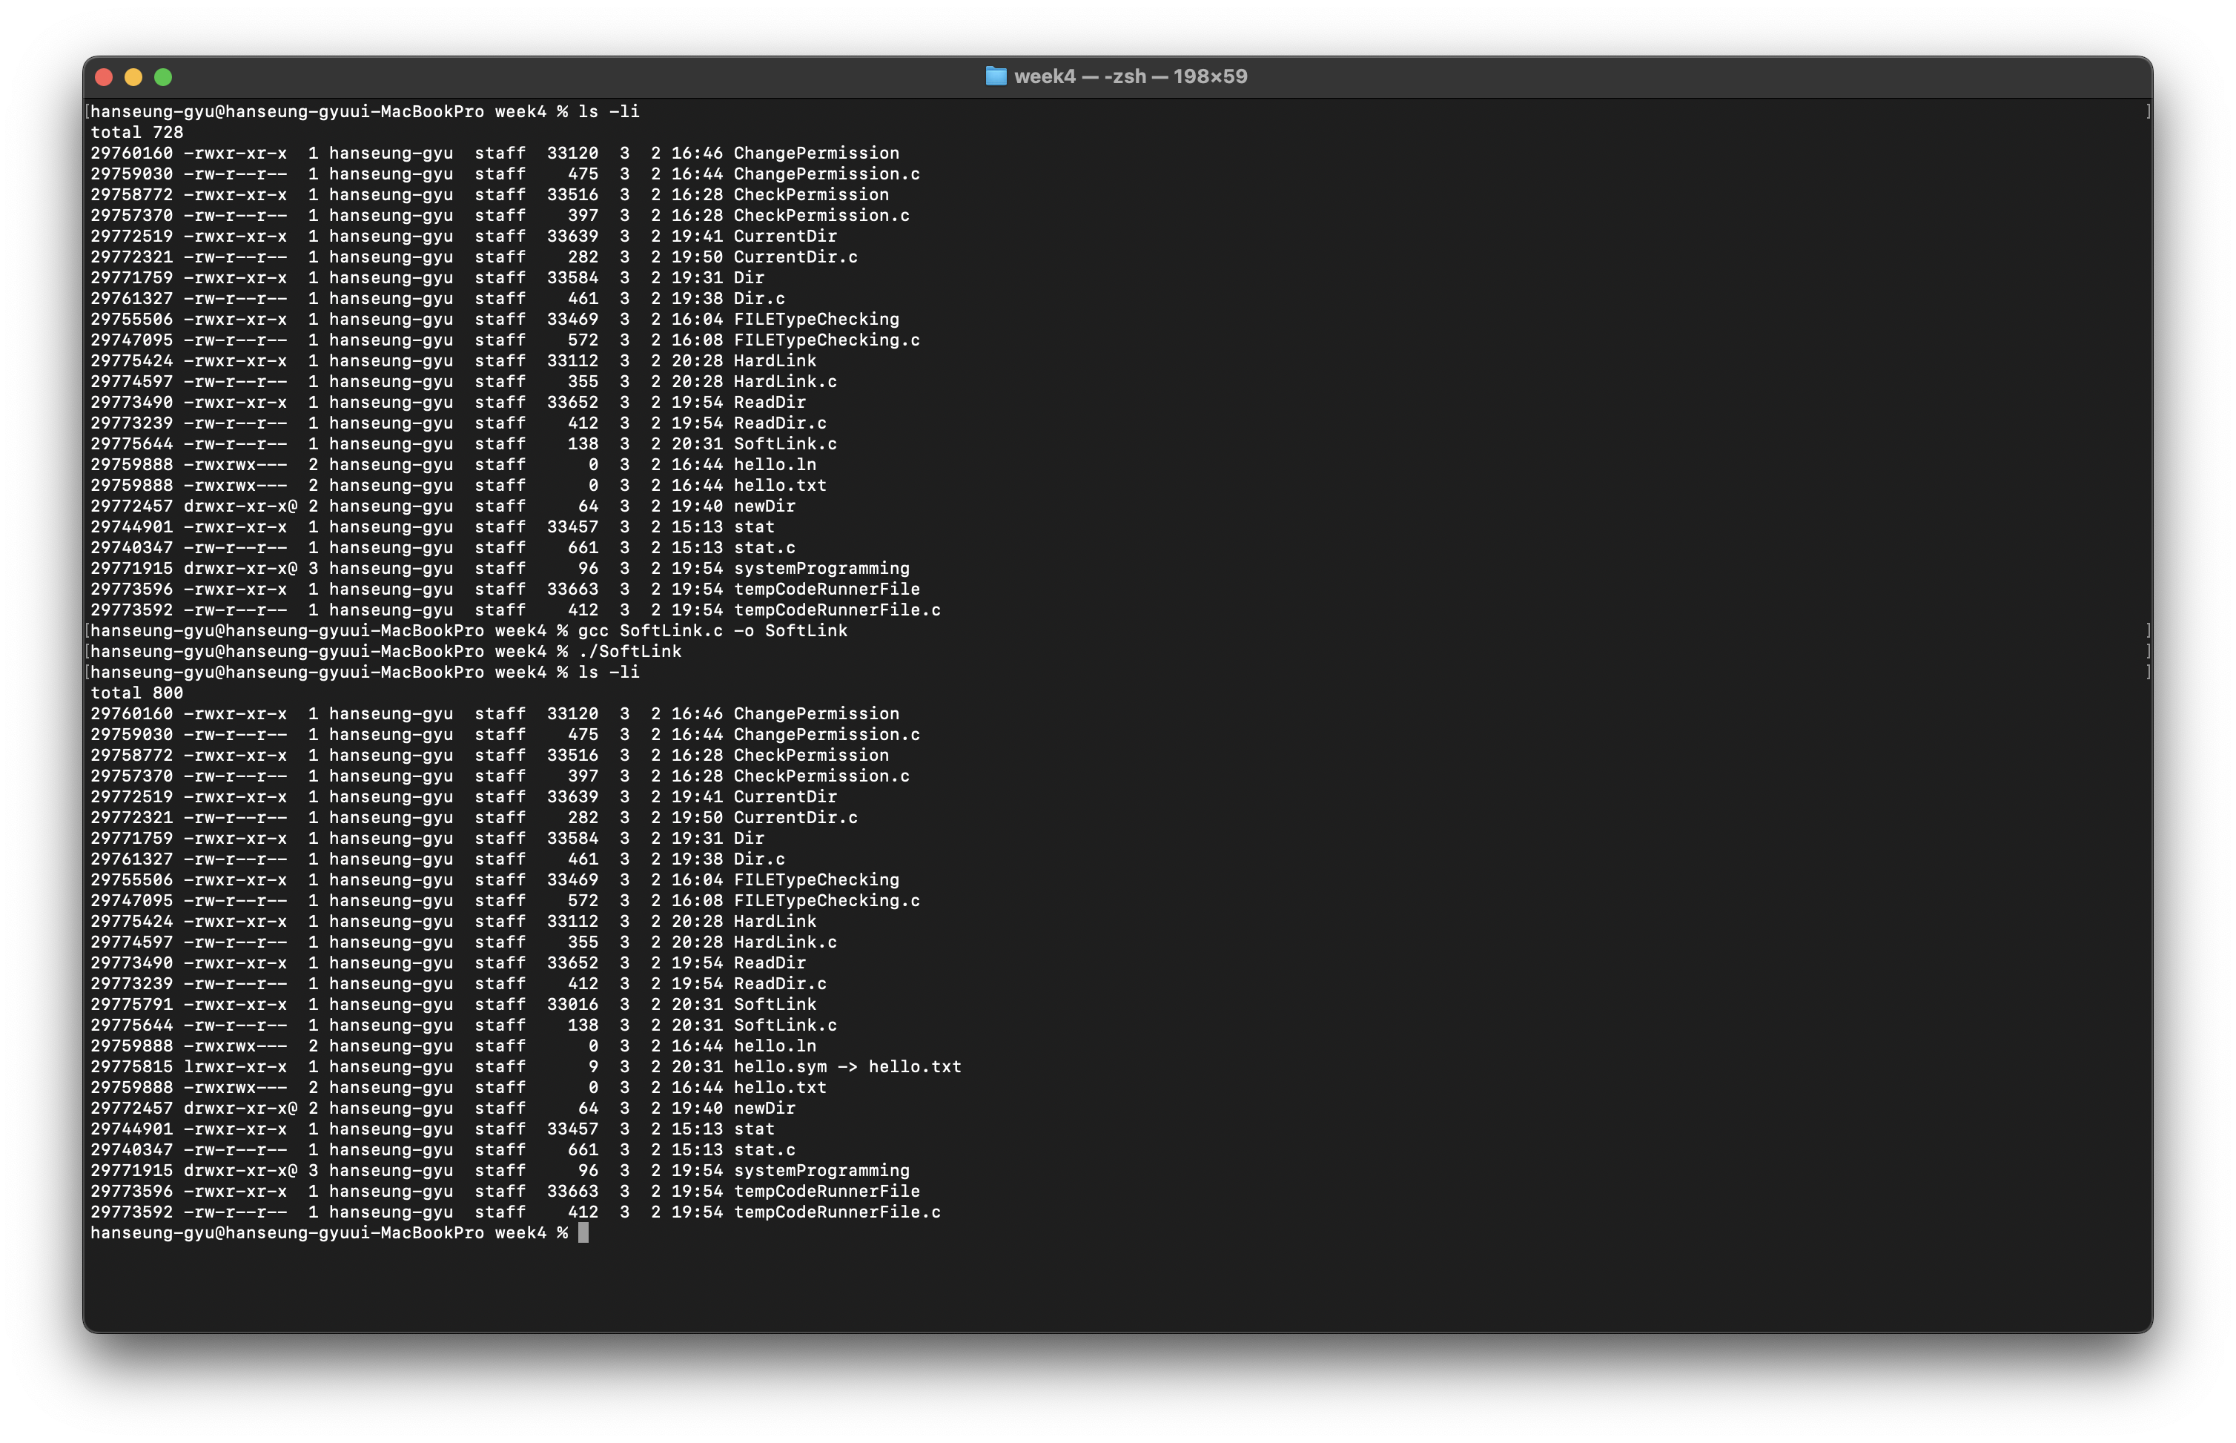Click "ls -li" command just above total 728
This screenshot has width=2236, height=1443.
pos(609,111)
